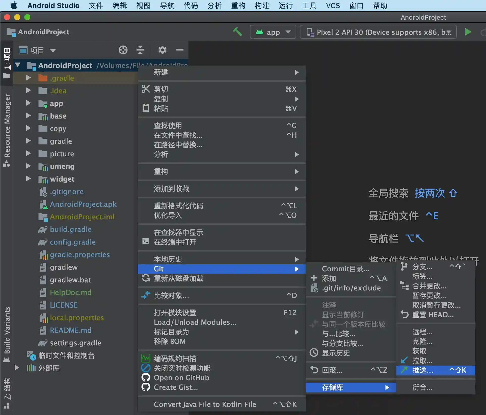This screenshot has width=486, height=415.
Task: Select the build.gradle file in tree
Action: [x=71, y=229]
